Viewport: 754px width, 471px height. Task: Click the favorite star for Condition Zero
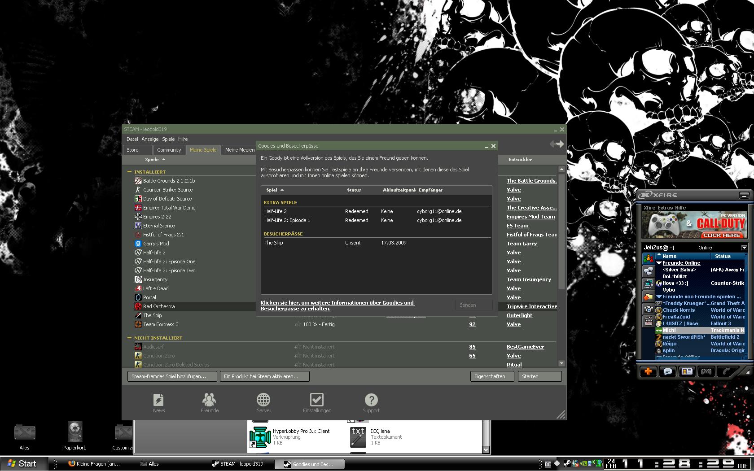click(x=298, y=355)
